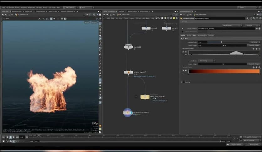Click the pyrobakevolume12 node icon
The image size is (262, 152).
[x=128, y=112]
